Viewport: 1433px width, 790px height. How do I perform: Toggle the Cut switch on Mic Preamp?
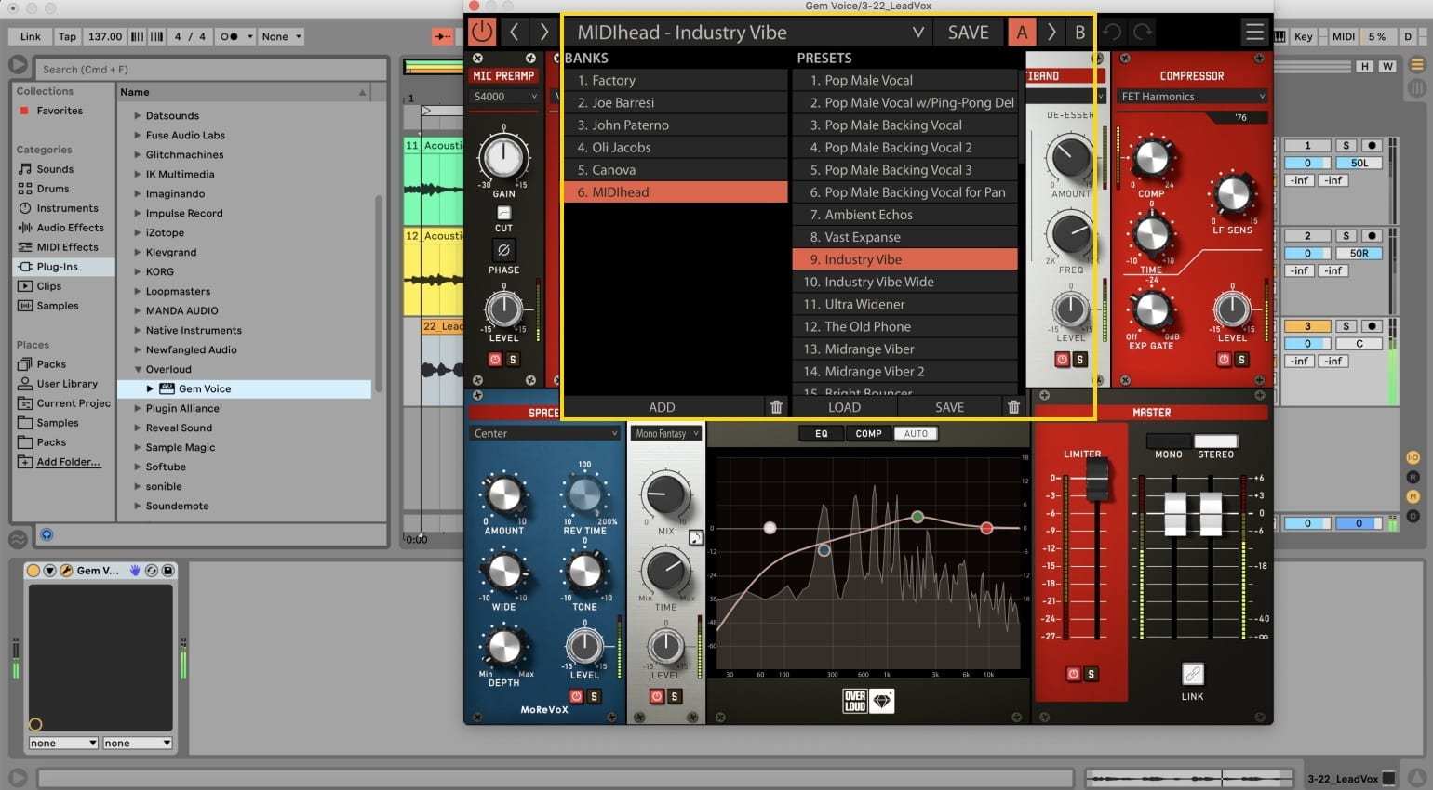pos(503,213)
